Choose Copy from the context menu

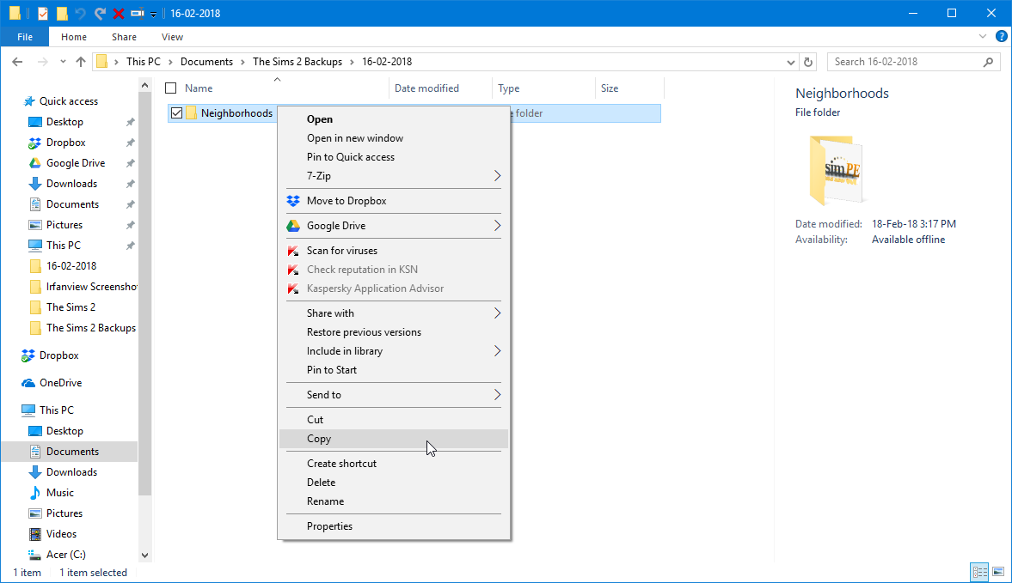pyautogui.click(x=319, y=439)
